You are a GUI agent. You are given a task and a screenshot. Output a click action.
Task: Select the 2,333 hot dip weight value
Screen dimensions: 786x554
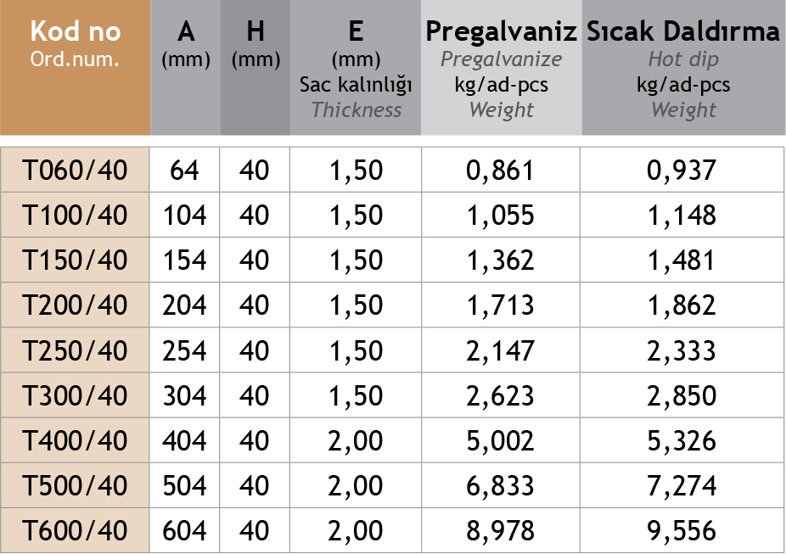coord(682,350)
